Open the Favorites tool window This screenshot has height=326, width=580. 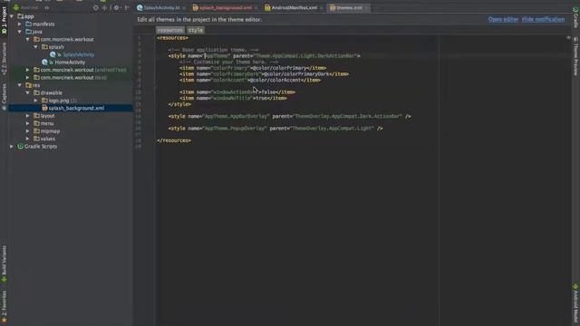pos(4,306)
